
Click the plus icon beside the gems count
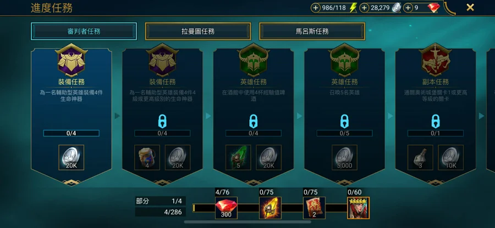408,8
